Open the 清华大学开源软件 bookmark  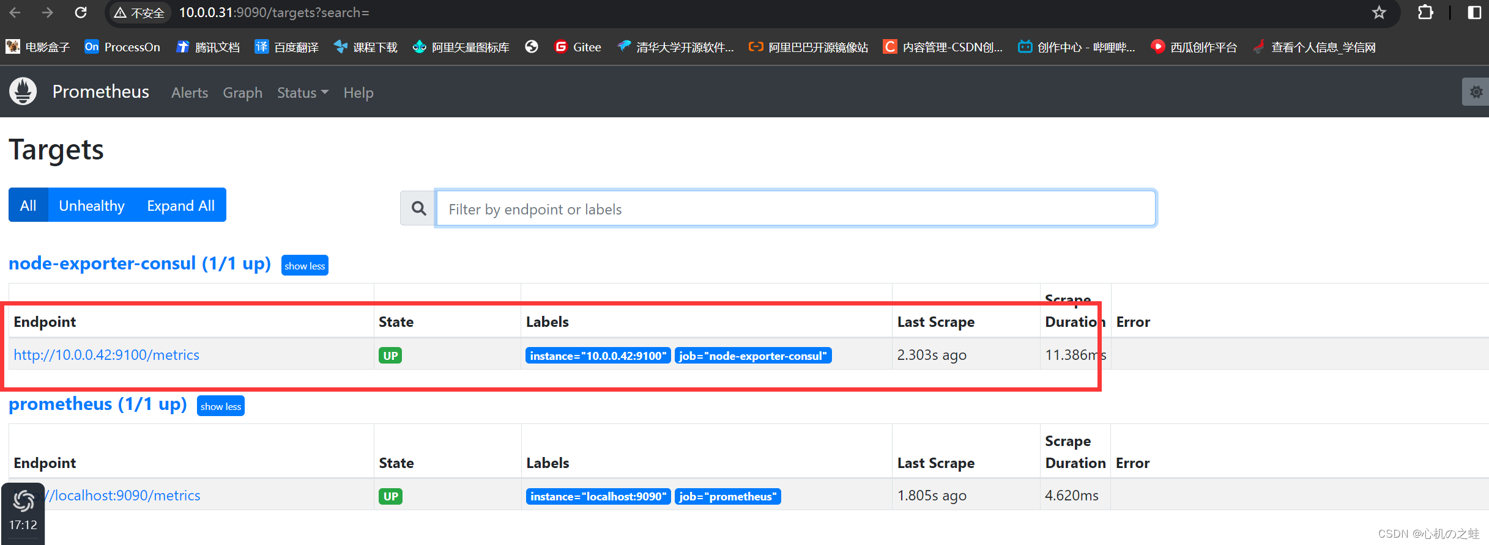tap(675, 47)
